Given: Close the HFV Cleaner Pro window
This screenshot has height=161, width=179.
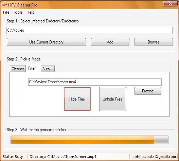Looking at the screenshot, I should [x=170, y=4].
